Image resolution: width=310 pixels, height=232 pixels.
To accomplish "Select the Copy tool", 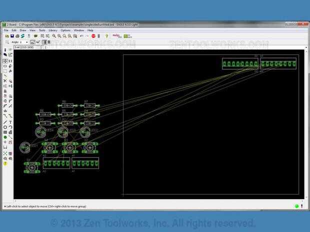I will click(10, 61).
